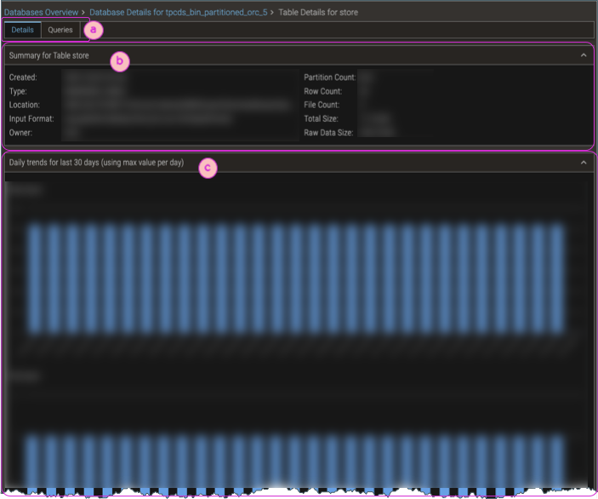Collapse the Daily trends for last 30 days panel

point(584,163)
